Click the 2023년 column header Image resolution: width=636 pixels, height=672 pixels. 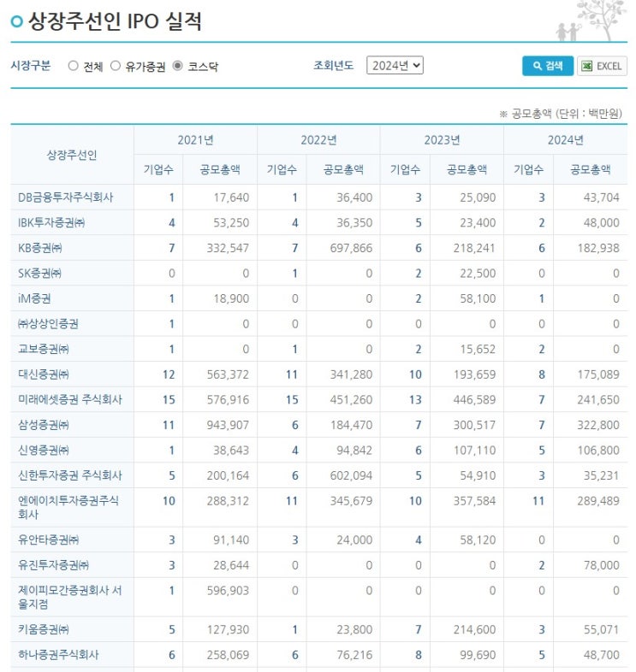(x=442, y=140)
